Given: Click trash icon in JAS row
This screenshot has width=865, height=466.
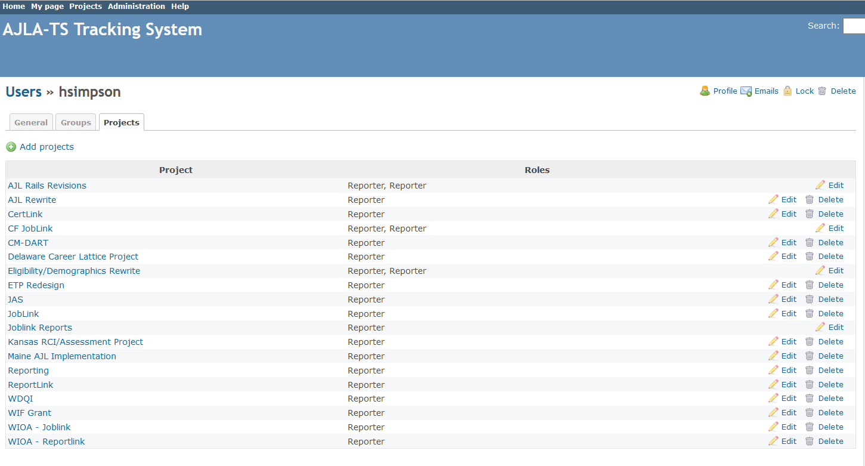Looking at the screenshot, I should (810, 300).
